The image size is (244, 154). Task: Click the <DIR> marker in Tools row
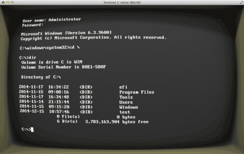86,97
